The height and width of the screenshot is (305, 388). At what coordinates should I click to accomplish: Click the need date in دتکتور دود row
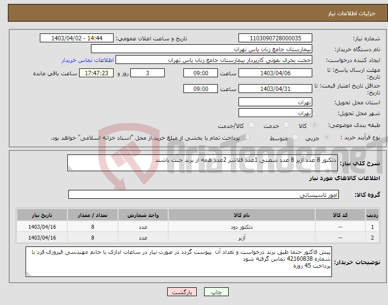coord(42,226)
